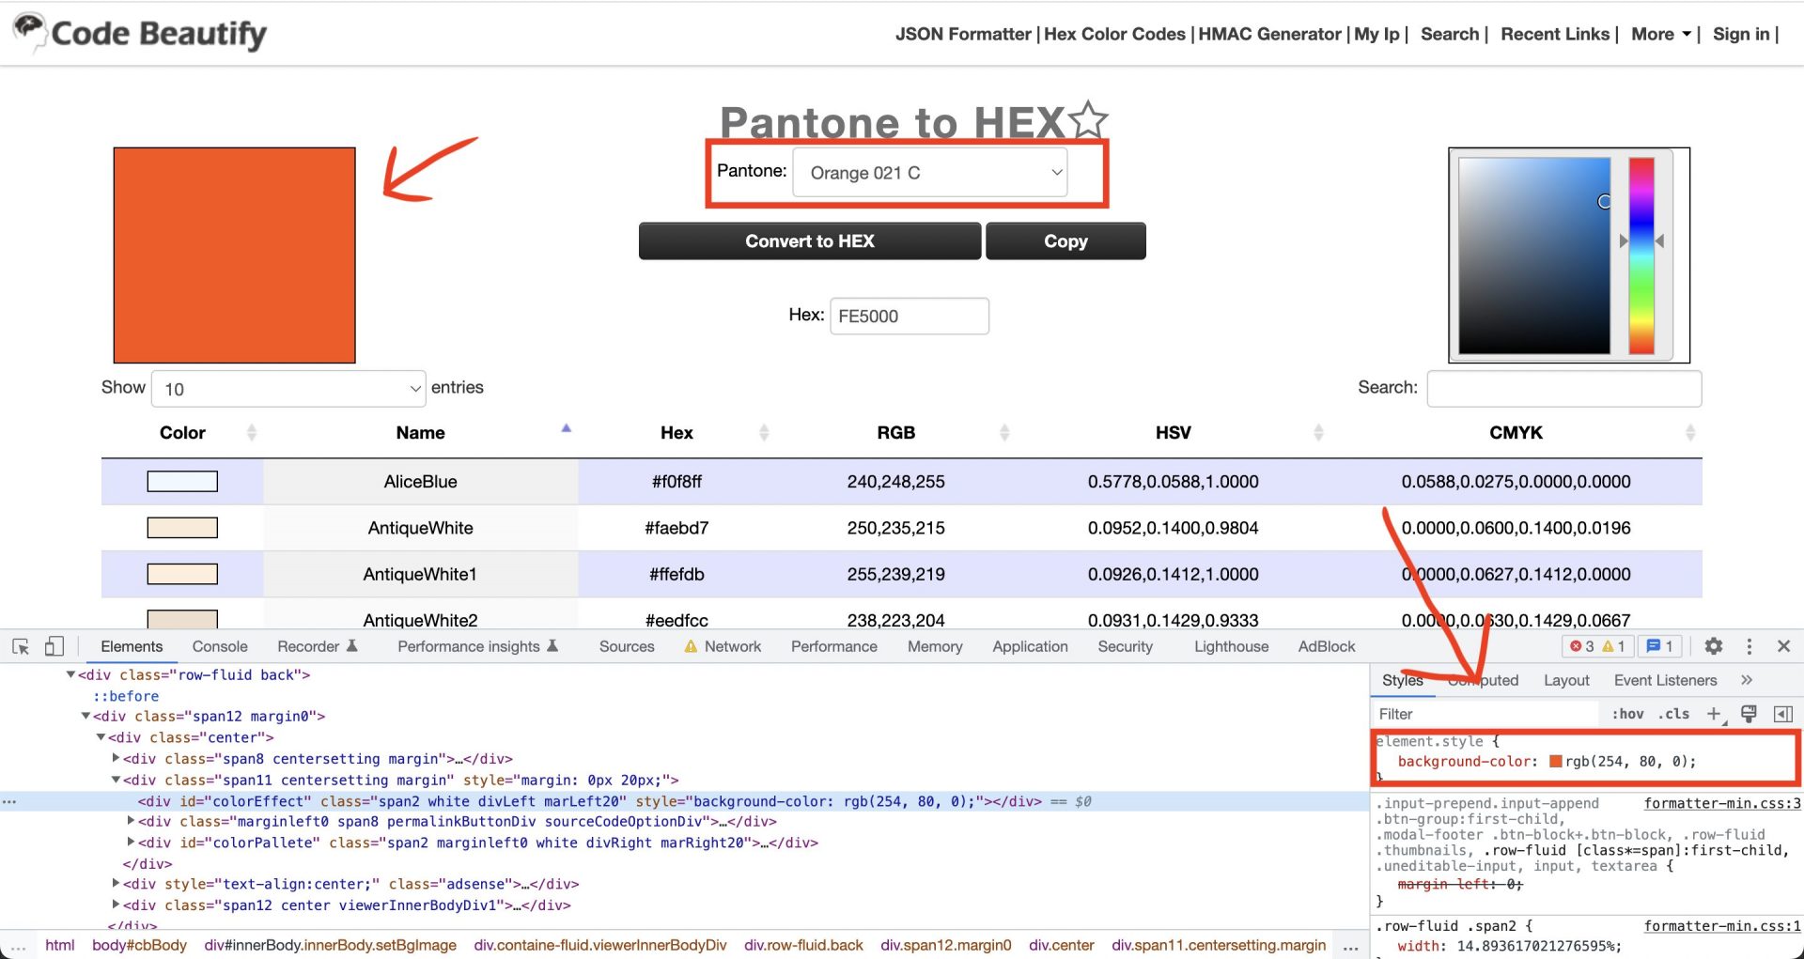Open the Pantone color dropdown
1804x959 pixels.
929,173
